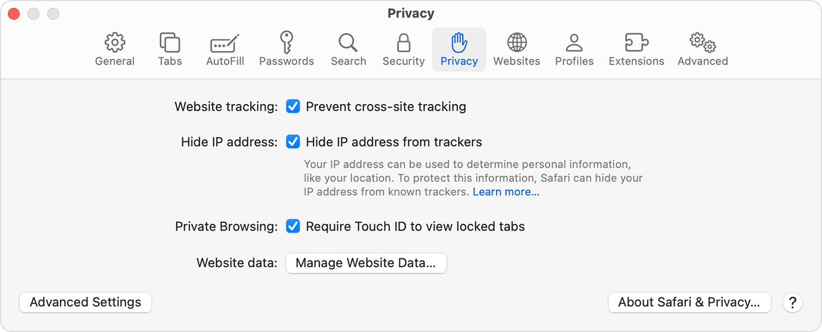Open help with the question mark button
Image resolution: width=822 pixels, height=332 pixels.
[792, 303]
